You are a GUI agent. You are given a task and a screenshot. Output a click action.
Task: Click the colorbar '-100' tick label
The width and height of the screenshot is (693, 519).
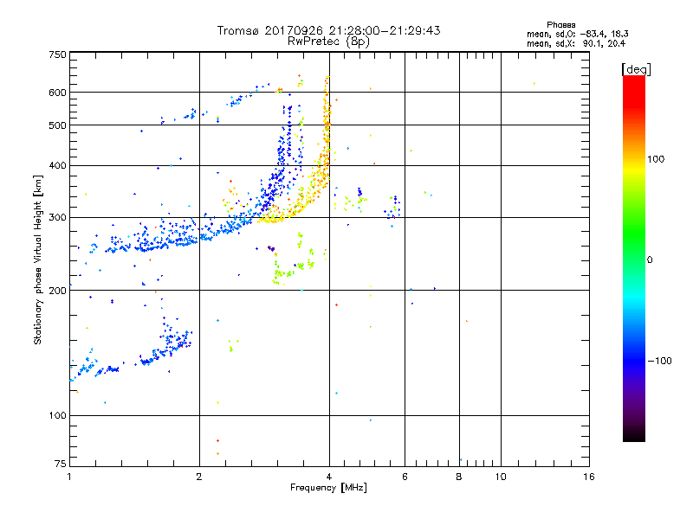[659, 361]
